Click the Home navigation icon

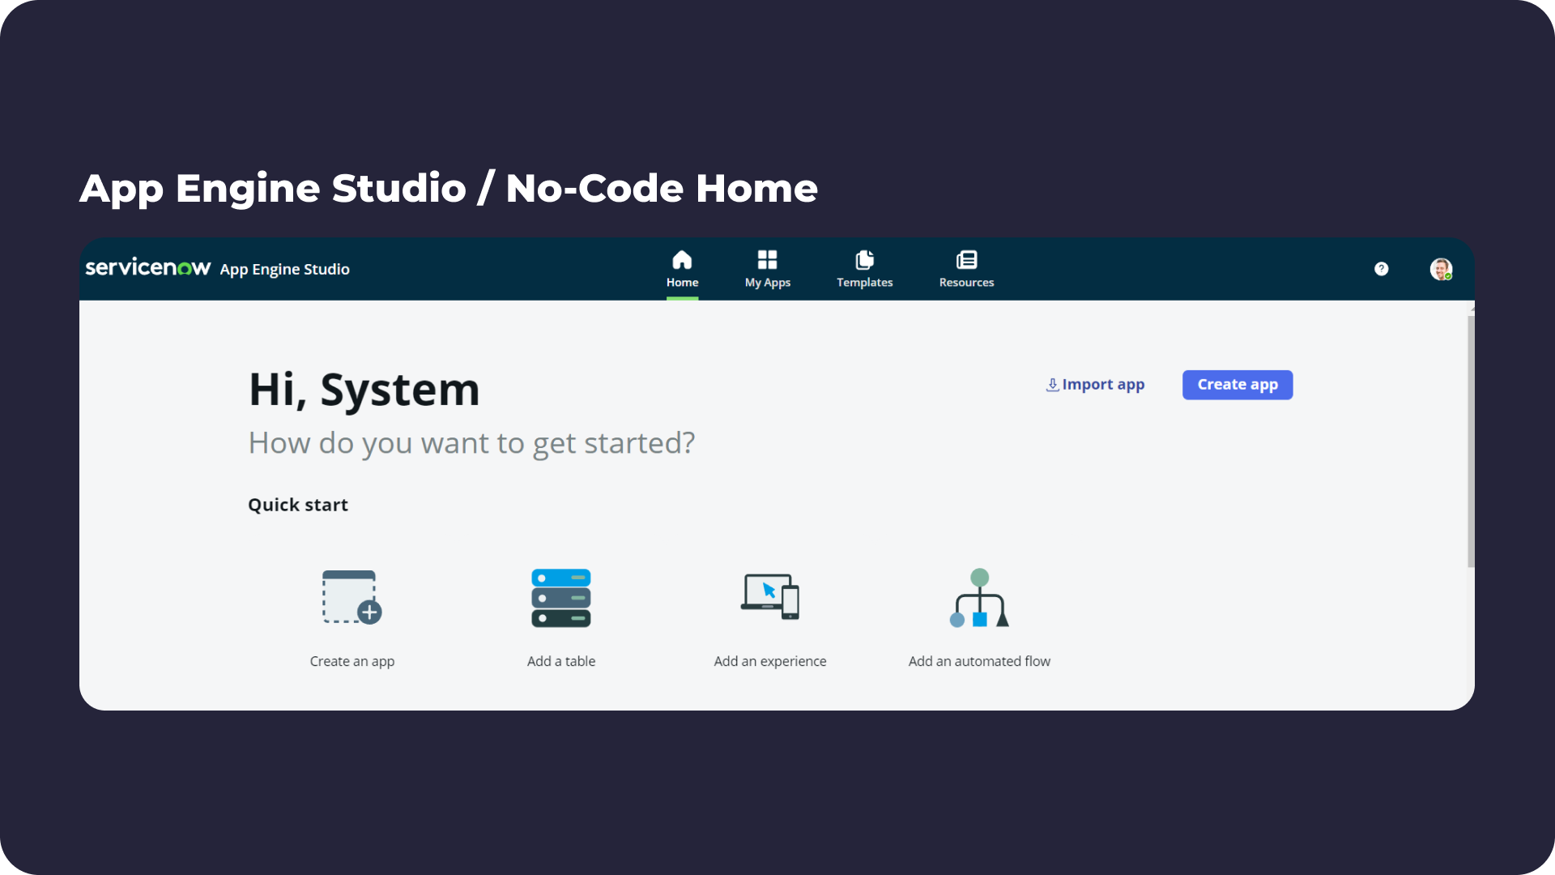(683, 259)
